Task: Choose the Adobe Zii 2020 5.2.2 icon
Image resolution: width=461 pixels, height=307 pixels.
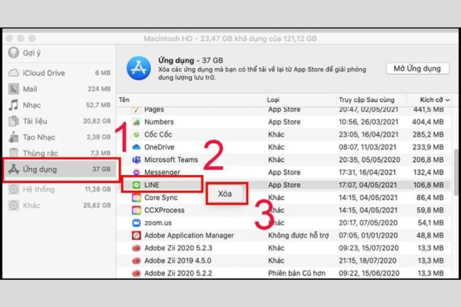Action: tap(136, 273)
